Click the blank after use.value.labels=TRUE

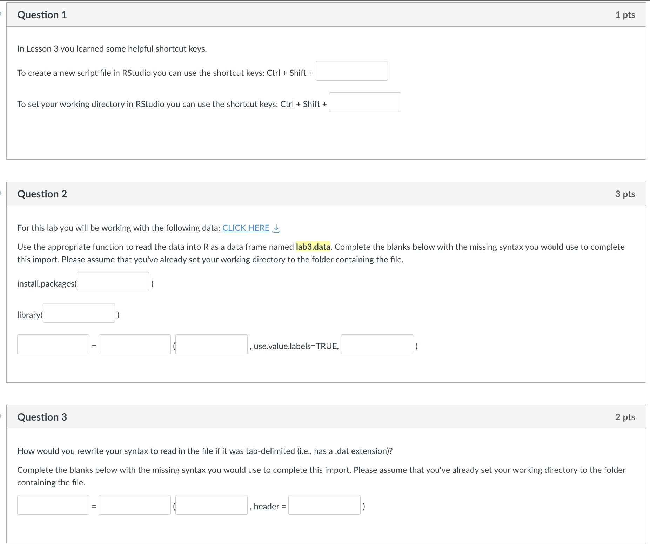click(x=377, y=344)
